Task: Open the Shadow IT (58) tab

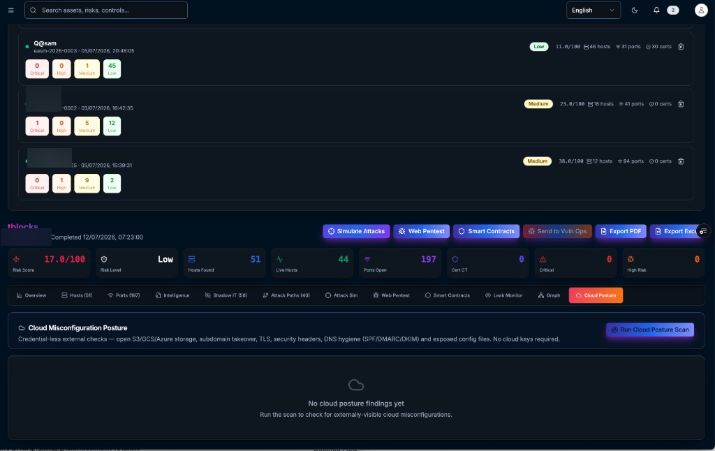Action: tap(226, 295)
